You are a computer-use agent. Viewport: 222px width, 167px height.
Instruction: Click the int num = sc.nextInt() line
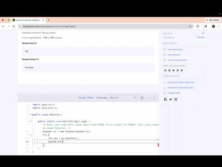click(63, 138)
